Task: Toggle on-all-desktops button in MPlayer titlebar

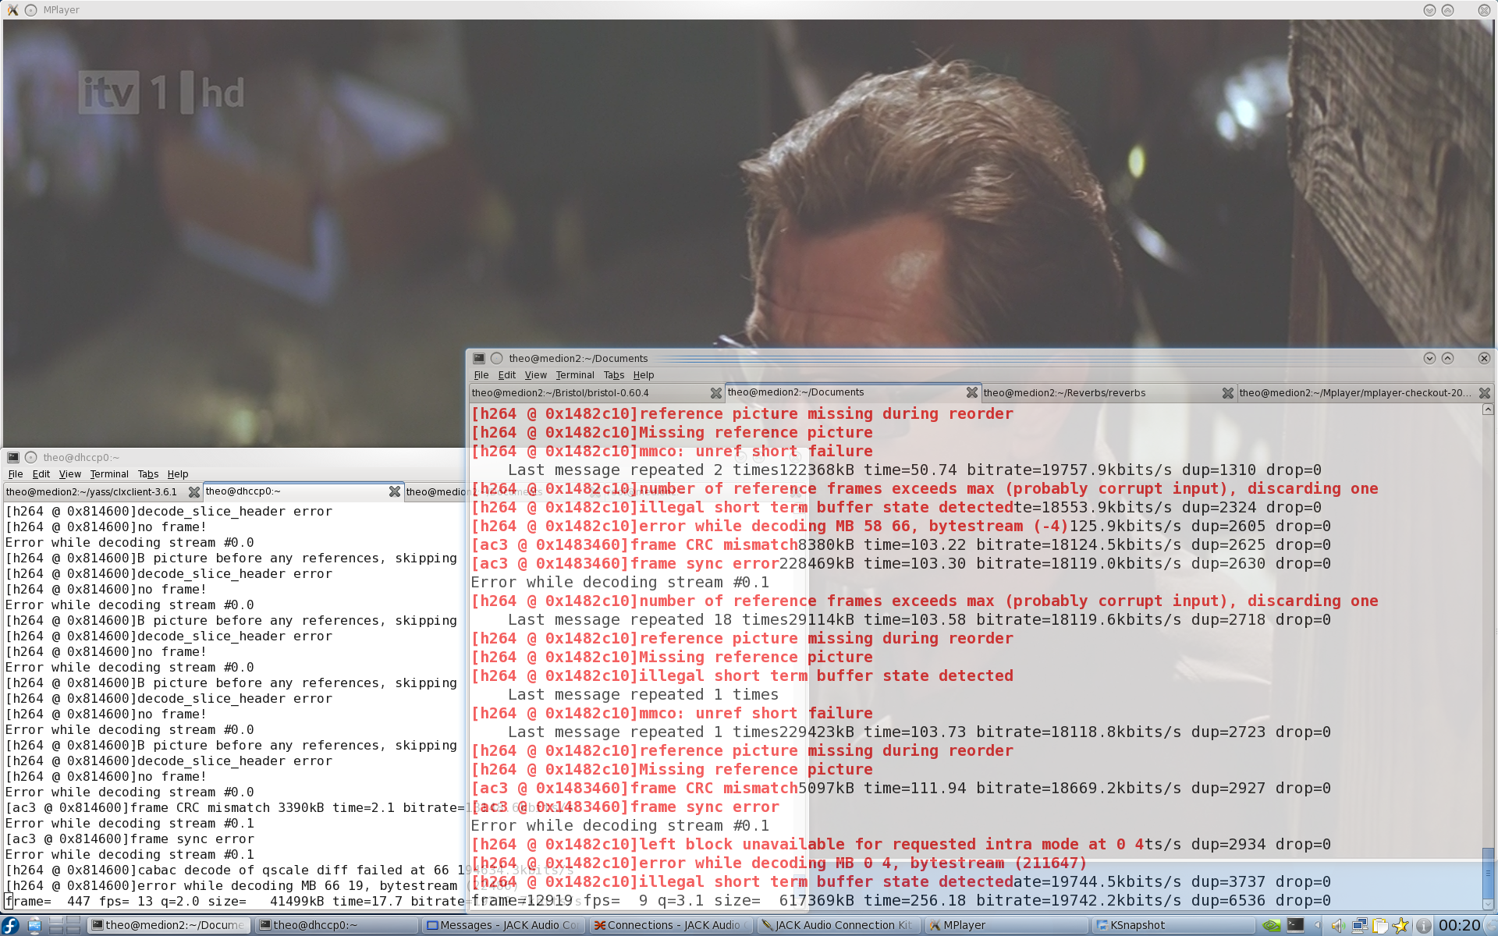Action: [31, 10]
